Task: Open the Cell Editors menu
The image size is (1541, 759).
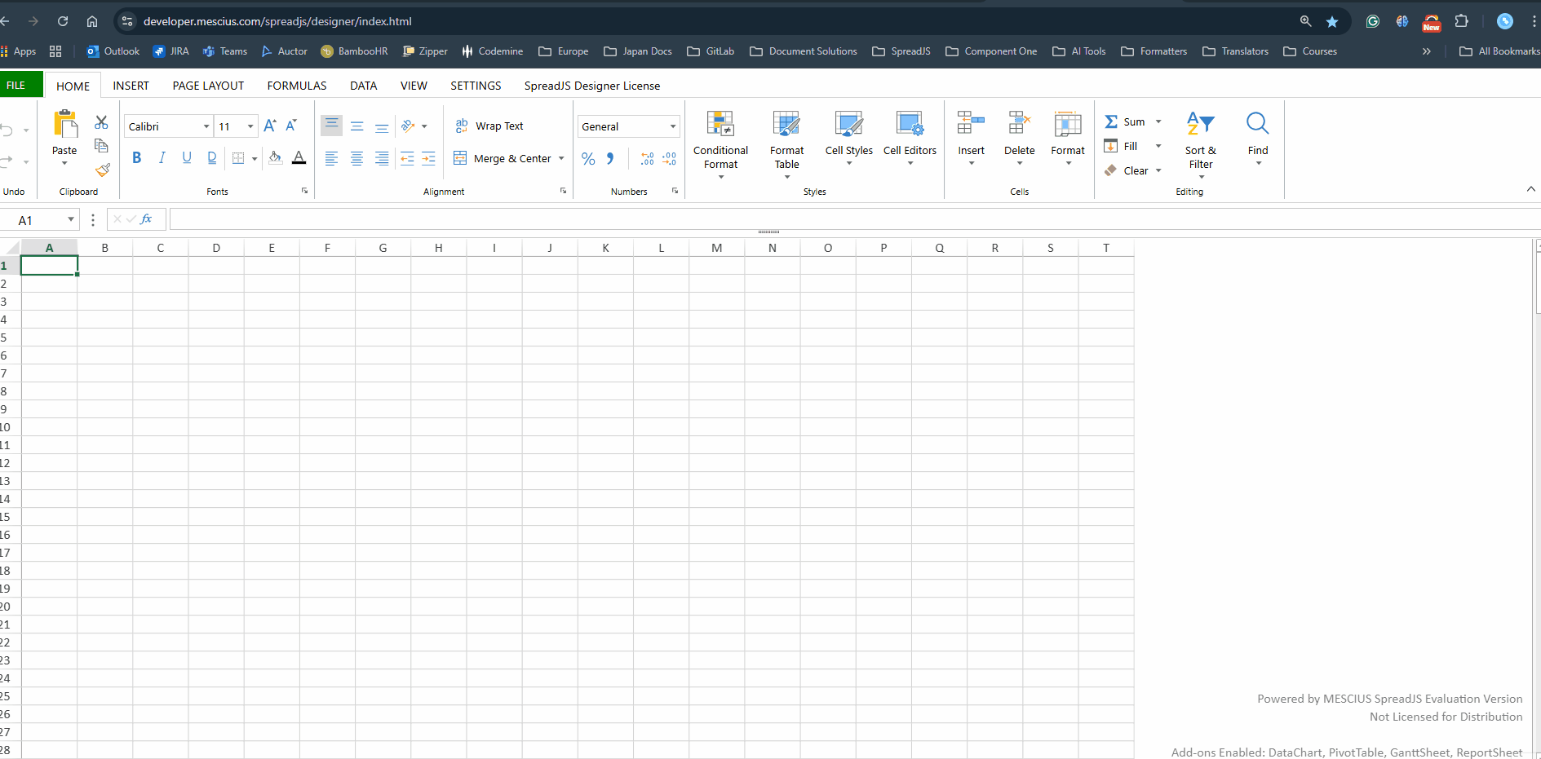Action: click(910, 138)
